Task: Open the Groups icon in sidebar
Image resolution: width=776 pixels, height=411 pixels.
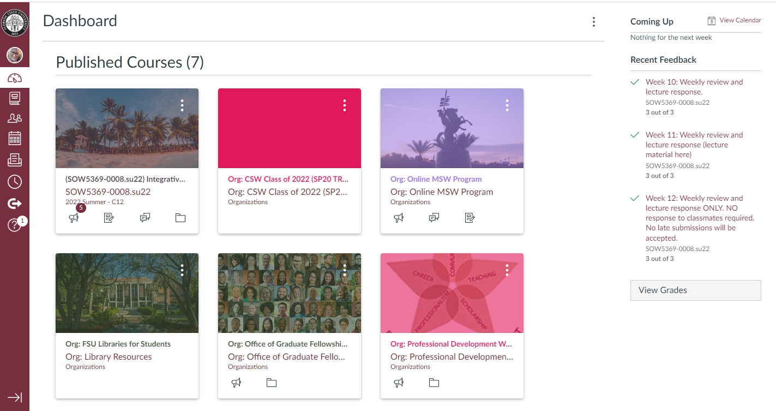Action: point(15,118)
